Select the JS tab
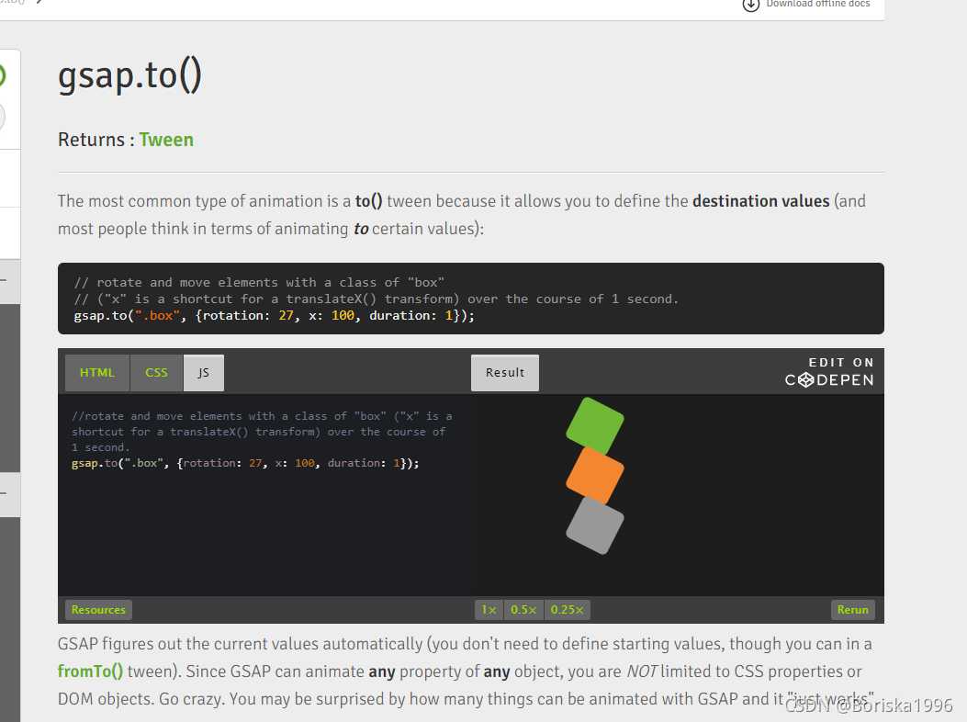 204,373
